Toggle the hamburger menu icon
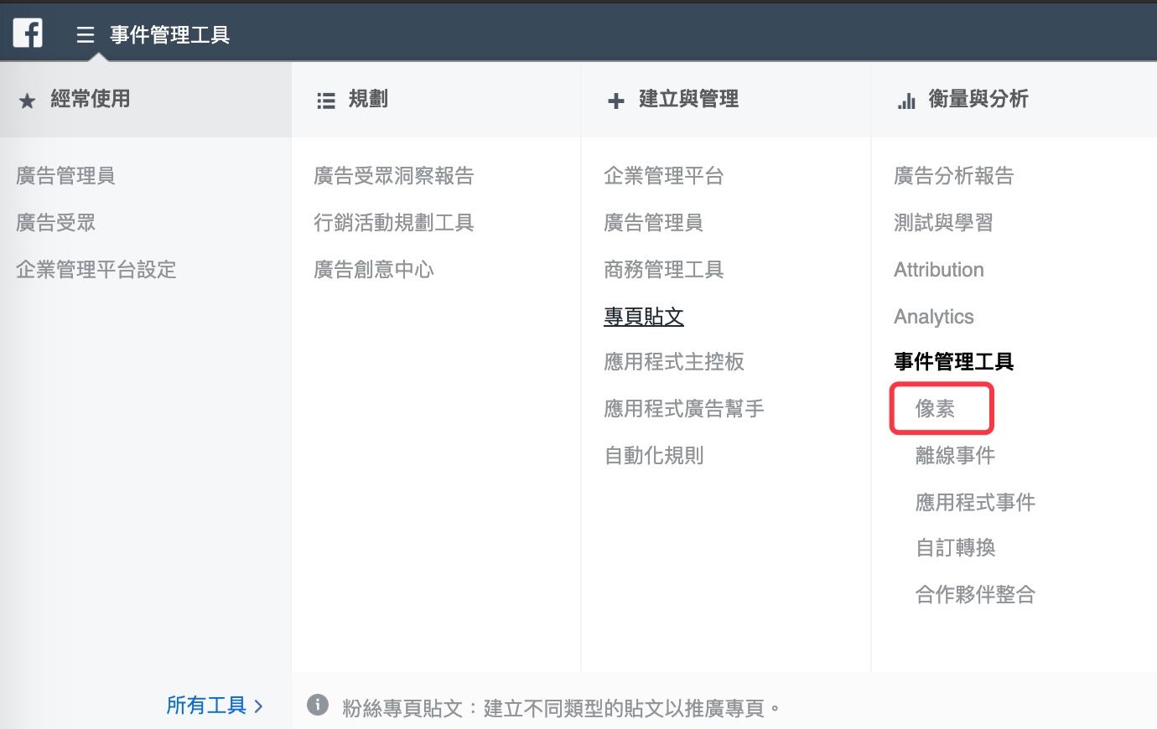 (86, 35)
